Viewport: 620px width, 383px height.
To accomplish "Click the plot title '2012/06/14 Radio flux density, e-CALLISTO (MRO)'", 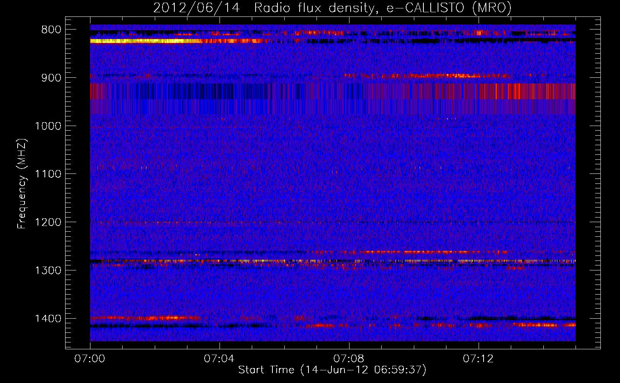I will click(x=332, y=8).
